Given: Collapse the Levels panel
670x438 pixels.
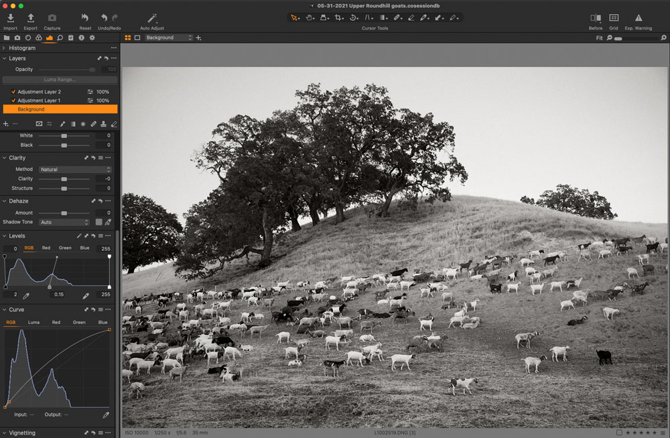Looking at the screenshot, I should tap(4, 235).
